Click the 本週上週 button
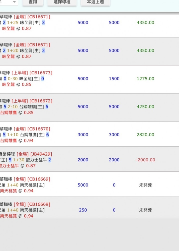Image resolution: width=179 pixels, height=251 pixels. pyautogui.click(x=96, y=2)
